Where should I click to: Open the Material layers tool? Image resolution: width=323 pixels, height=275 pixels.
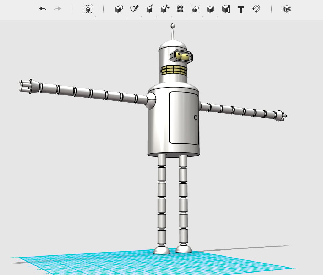tap(287, 9)
